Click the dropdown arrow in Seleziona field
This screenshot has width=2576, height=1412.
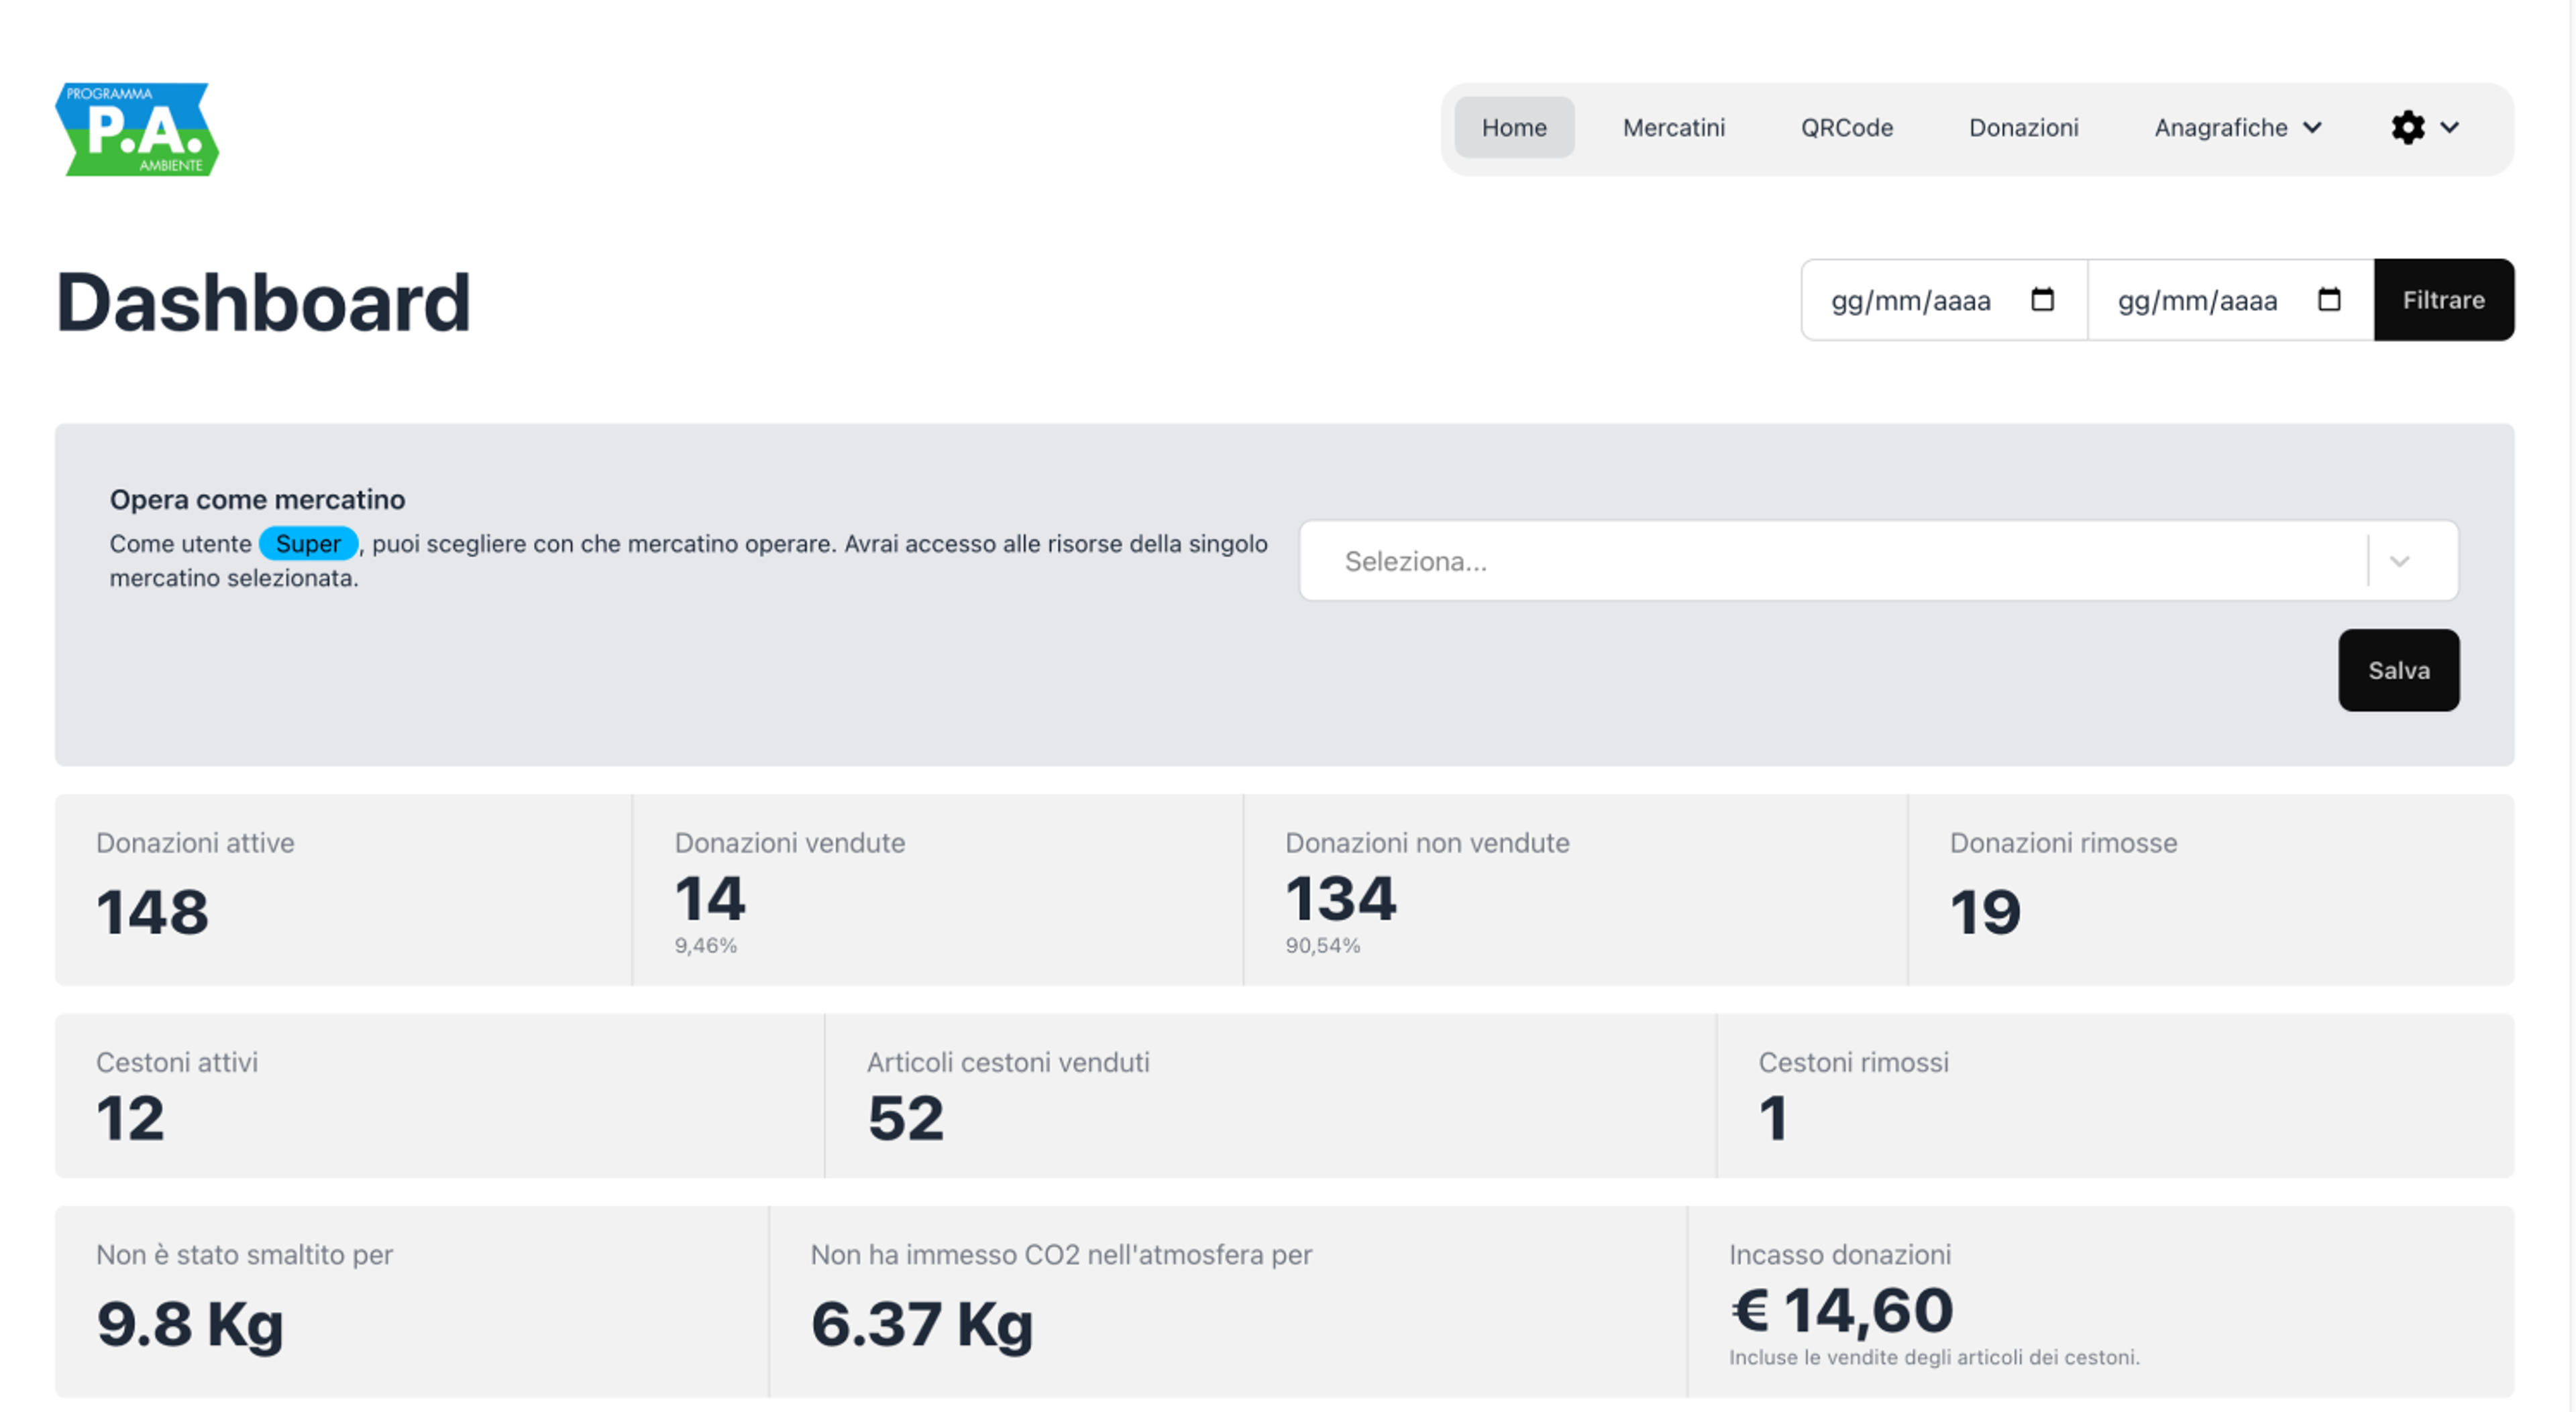2399,562
